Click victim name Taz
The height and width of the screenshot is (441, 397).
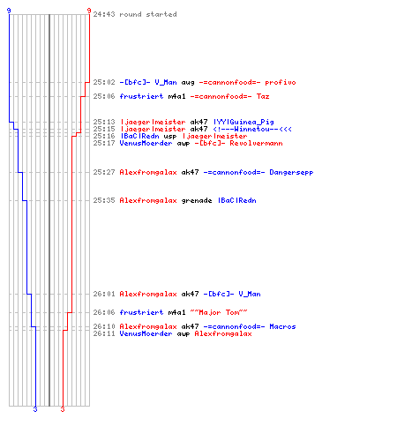263,96
